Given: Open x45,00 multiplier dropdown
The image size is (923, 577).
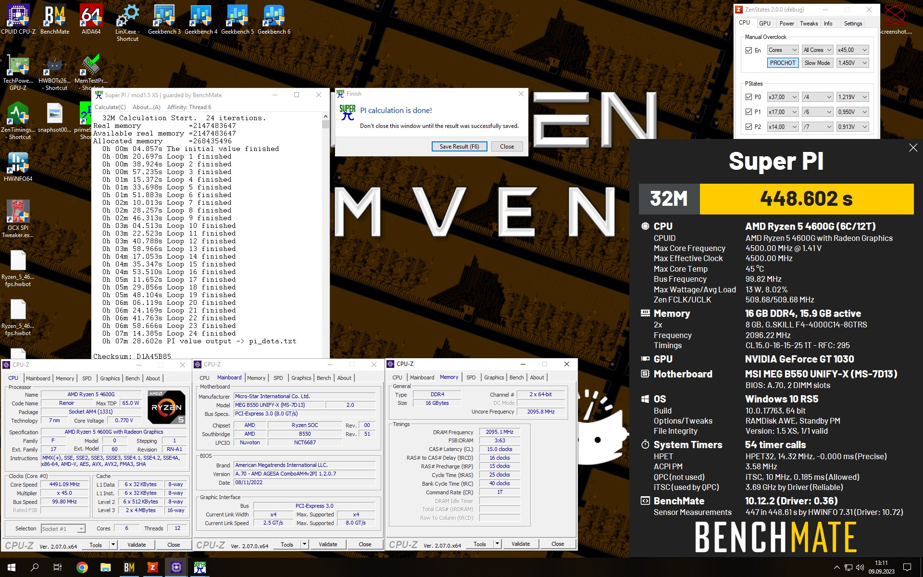Looking at the screenshot, I should (x=852, y=50).
